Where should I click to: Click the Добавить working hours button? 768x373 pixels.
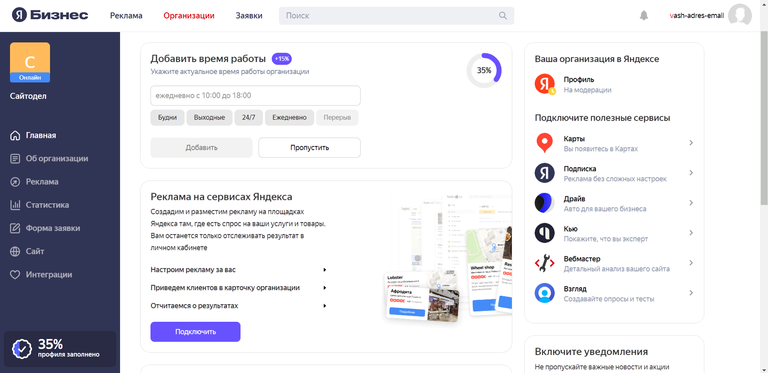coord(201,148)
